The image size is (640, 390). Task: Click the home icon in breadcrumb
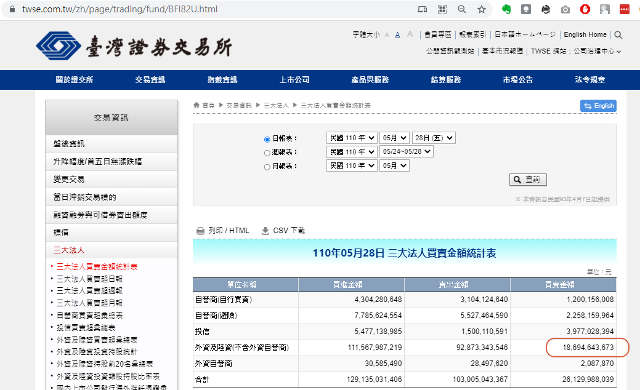pyautogui.click(x=196, y=106)
